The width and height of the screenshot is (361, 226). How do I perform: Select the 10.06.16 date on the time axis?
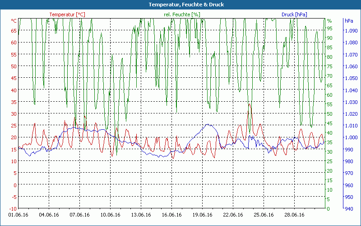pyautogui.click(x=111, y=215)
